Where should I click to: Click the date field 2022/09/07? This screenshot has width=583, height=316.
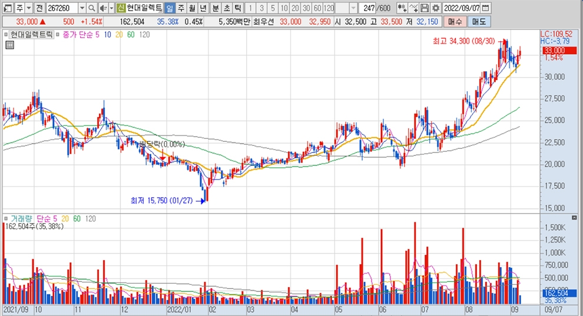coord(462,8)
